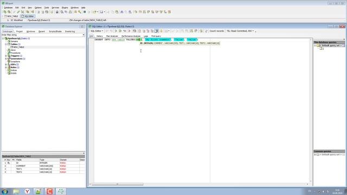Screen dimensions: 347x195
Task: Click the horizontal scrollbar under SQL editor
Action: (x=117, y=184)
